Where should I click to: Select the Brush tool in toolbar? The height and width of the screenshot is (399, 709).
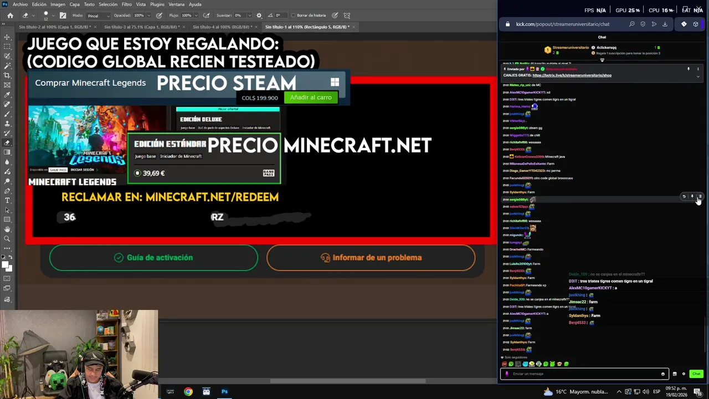7,114
